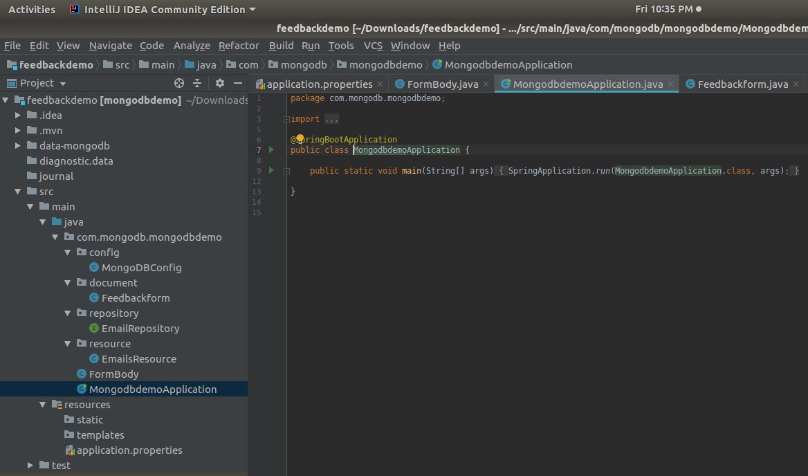Expand the .mvn folder
The height and width of the screenshot is (476, 808).
click(18, 130)
